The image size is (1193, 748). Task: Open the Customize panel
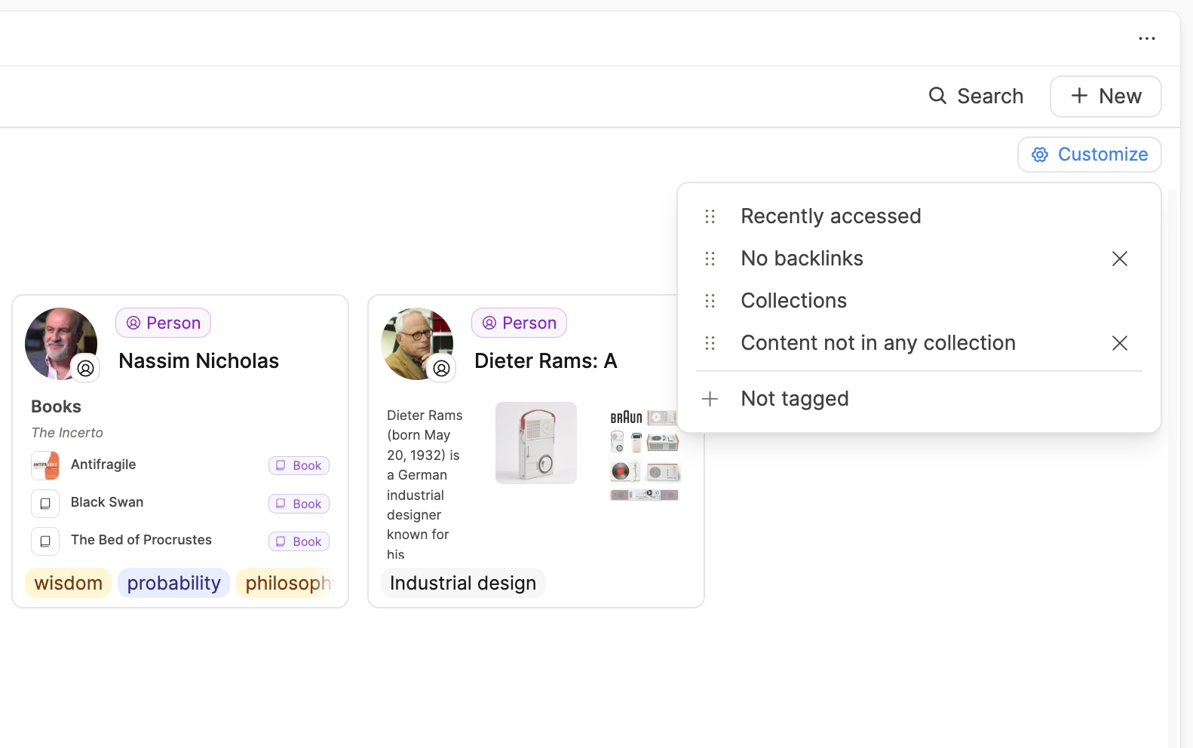tap(1090, 155)
